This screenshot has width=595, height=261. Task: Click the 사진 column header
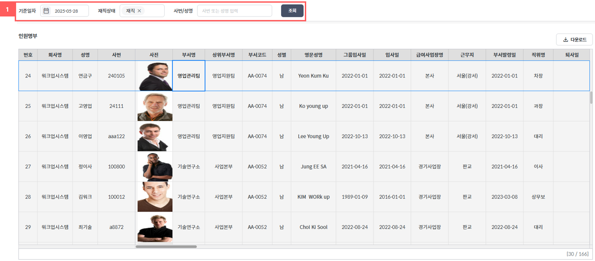click(x=154, y=55)
